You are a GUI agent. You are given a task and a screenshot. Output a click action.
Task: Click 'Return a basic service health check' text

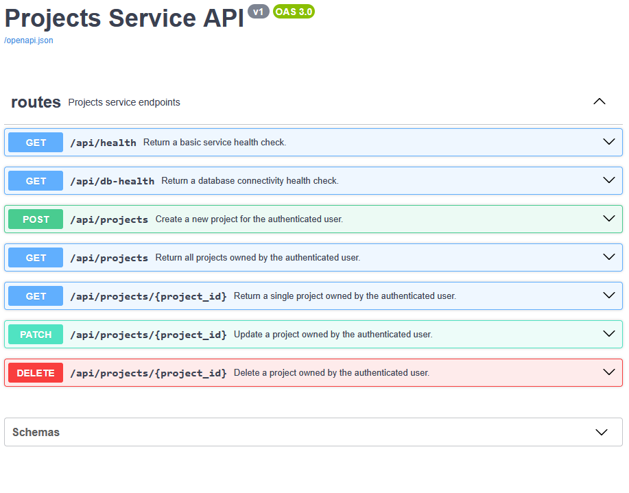tap(215, 143)
